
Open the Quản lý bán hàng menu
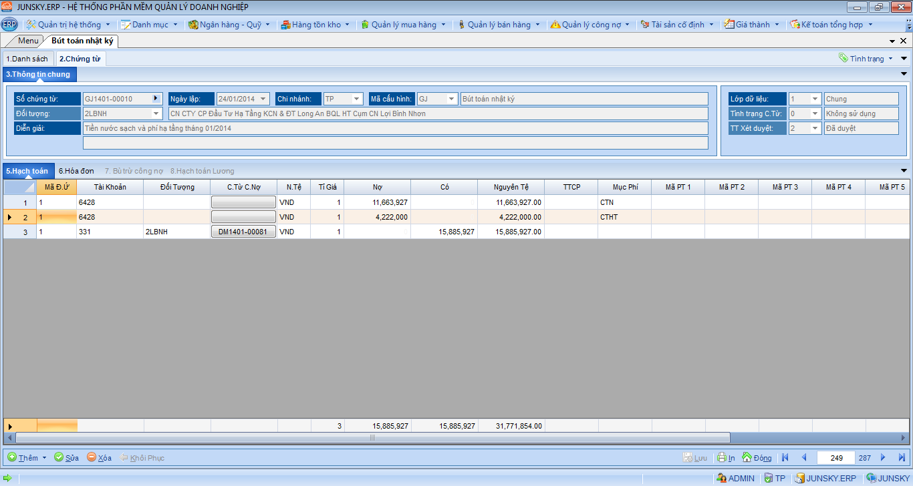click(499, 25)
